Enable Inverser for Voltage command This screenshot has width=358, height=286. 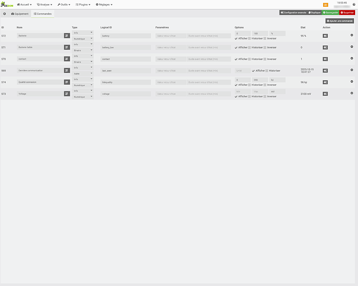(x=265, y=97)
